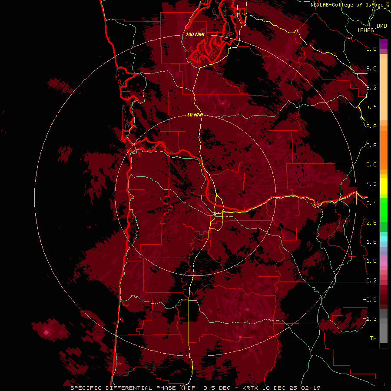391x391 pixels.
Task: Click the 8.2 scale value
Action: point(371,87)
